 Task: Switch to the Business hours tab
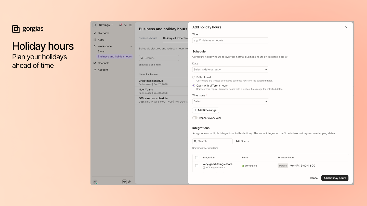click(148, 38)
